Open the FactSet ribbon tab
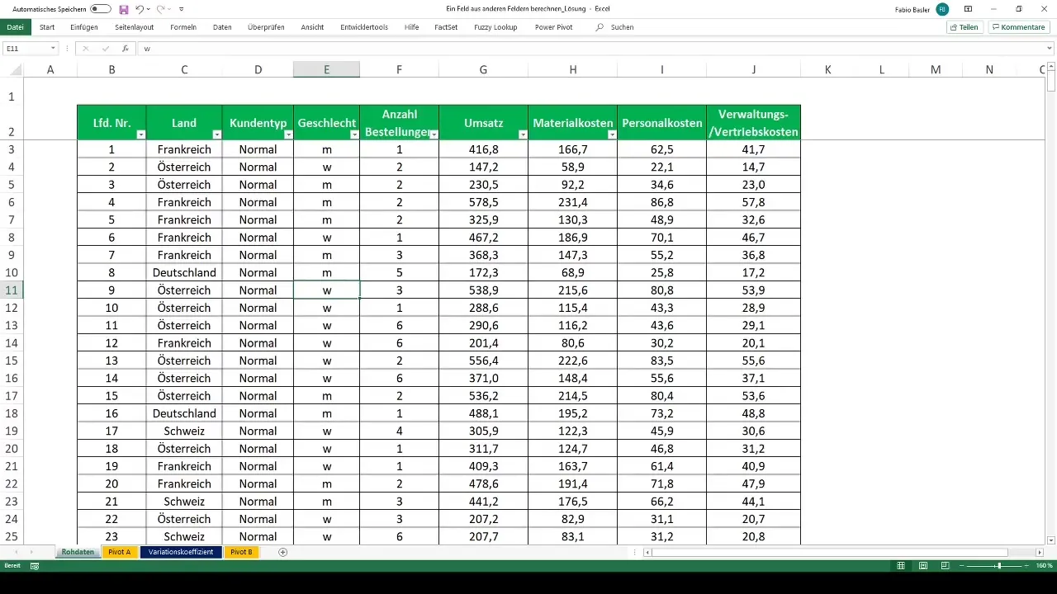This screenshot has width=1057, height=594. tap(447, 27)
